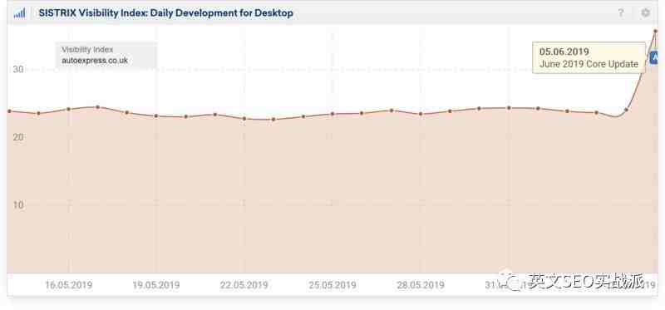Viewport: 665px width, 310px height.
Task: Click the 16.05.2019 x-axis date label
Action: click(69, 285)
